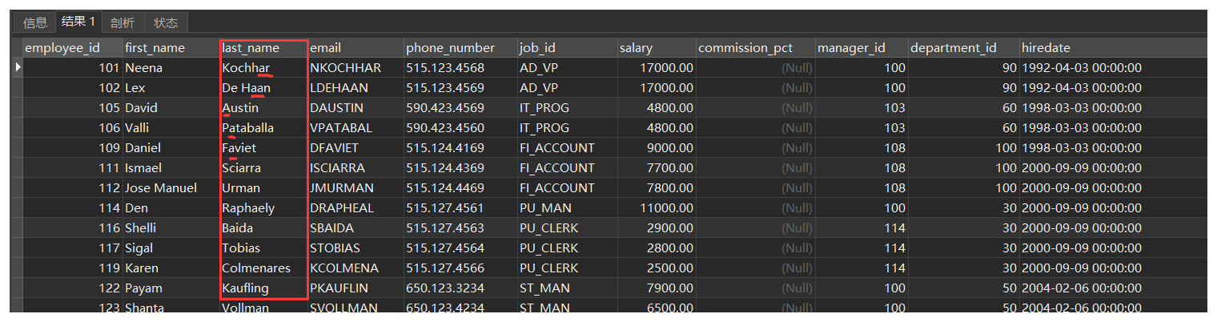
Task: Select the 结果 1 tab
Action: 78,22
